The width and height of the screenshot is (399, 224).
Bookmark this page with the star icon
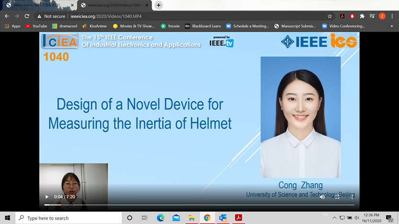pyautogui.click(x=330, y=16)
